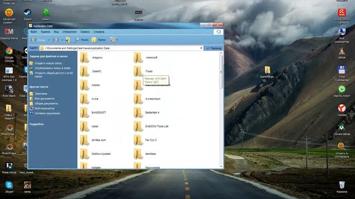The height and width of the screenshot is (199, 355).
Task: Open Advanced SystemCare desktop shortcut
Action: pyautogui.click(x=9, y=16)
